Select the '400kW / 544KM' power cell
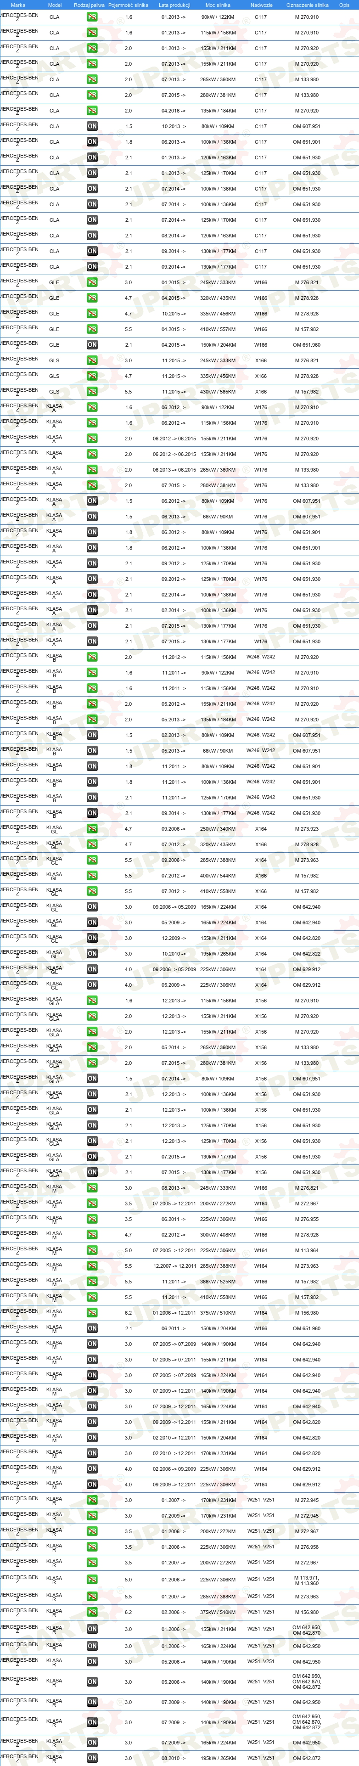This screenshot has height=1766, width=359. tap(218, 876)
